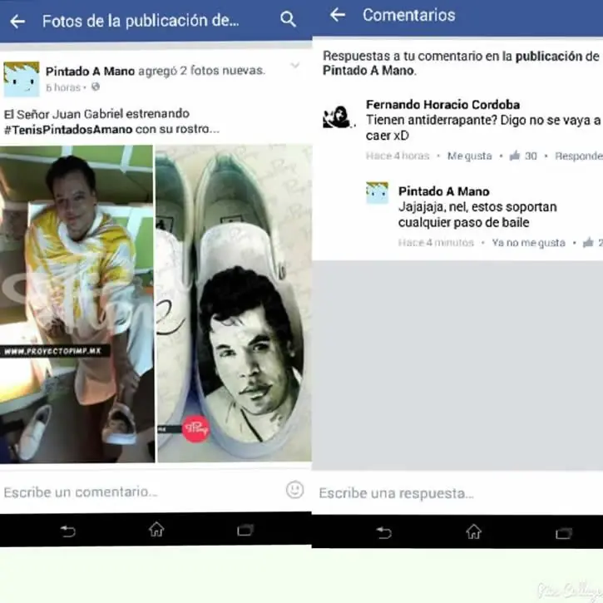Open Fernando Horacio Cordoba's profile name
Image resolution: width=603 pixels, height=603 pixels.
click(442, 105)
